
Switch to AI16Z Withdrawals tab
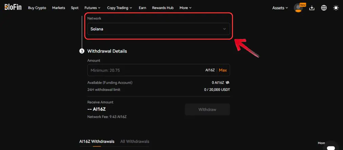pos(97,142)
